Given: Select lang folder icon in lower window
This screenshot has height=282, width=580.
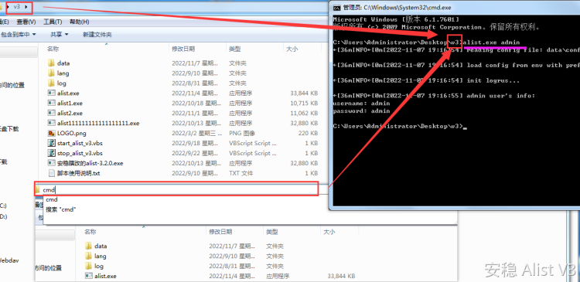Looking at the screenshot, I should coord(88,256).
